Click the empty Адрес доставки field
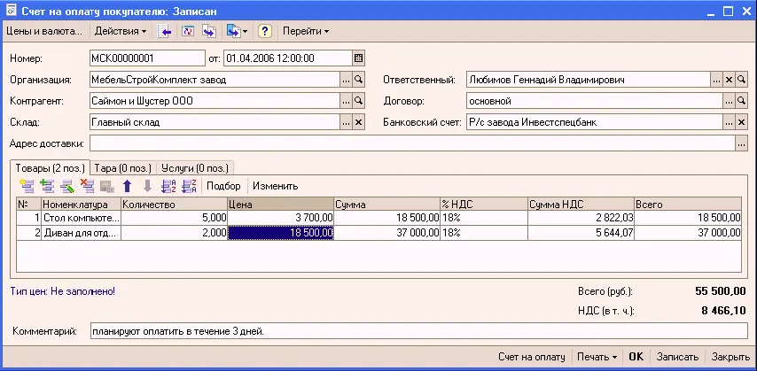The height and width of the screenshot is (371, 757). tap(412, 143)
